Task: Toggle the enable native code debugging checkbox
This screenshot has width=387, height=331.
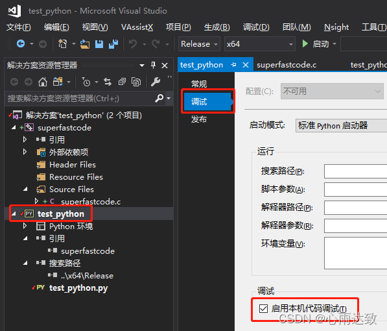Action: (x=264, y=308)
